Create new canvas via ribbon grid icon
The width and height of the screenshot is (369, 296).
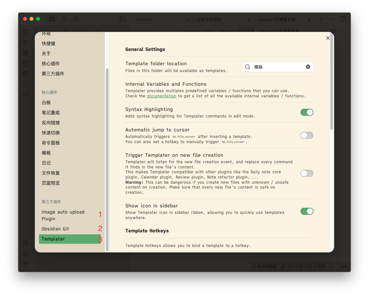(x=25, y=53)
